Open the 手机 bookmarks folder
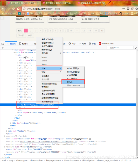 [74, 14]
